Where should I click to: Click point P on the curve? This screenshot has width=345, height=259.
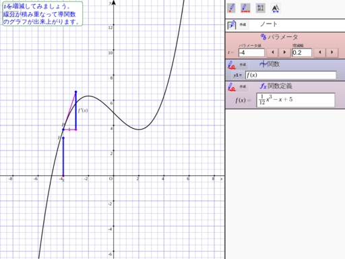[63, 129]
